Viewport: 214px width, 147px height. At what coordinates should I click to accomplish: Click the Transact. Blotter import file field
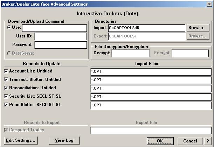(151, 80)
